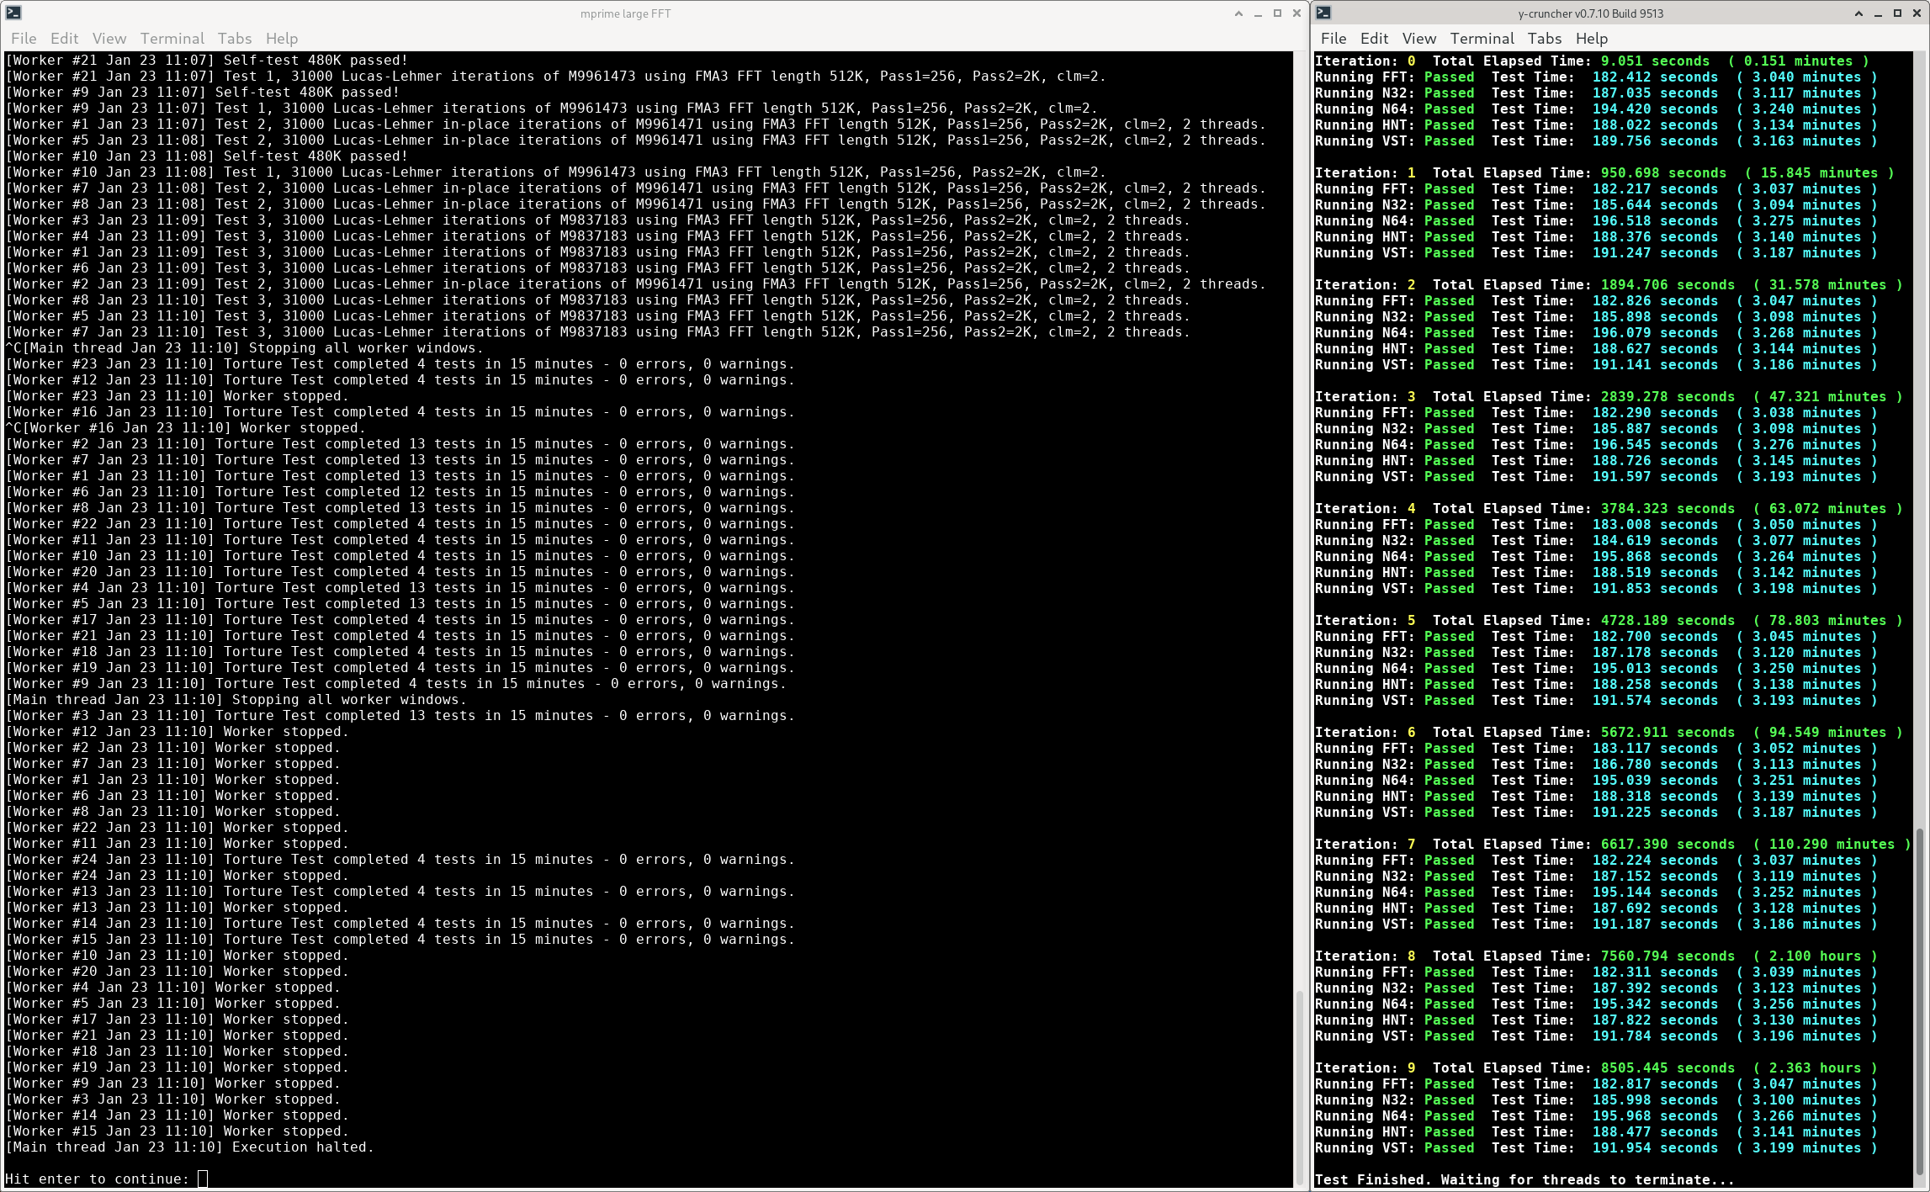
Task: Click the terminal icon in y-cruncher title bar
Action: click(x=1323, y=13)
